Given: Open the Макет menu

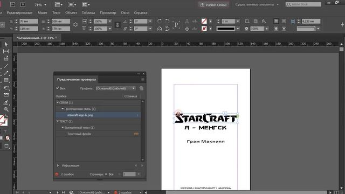Looking at the screenshot, I should [42, 13].
